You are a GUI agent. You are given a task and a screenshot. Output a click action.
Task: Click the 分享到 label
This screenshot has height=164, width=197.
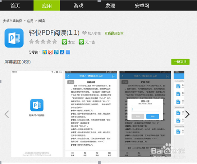(34, 52)
